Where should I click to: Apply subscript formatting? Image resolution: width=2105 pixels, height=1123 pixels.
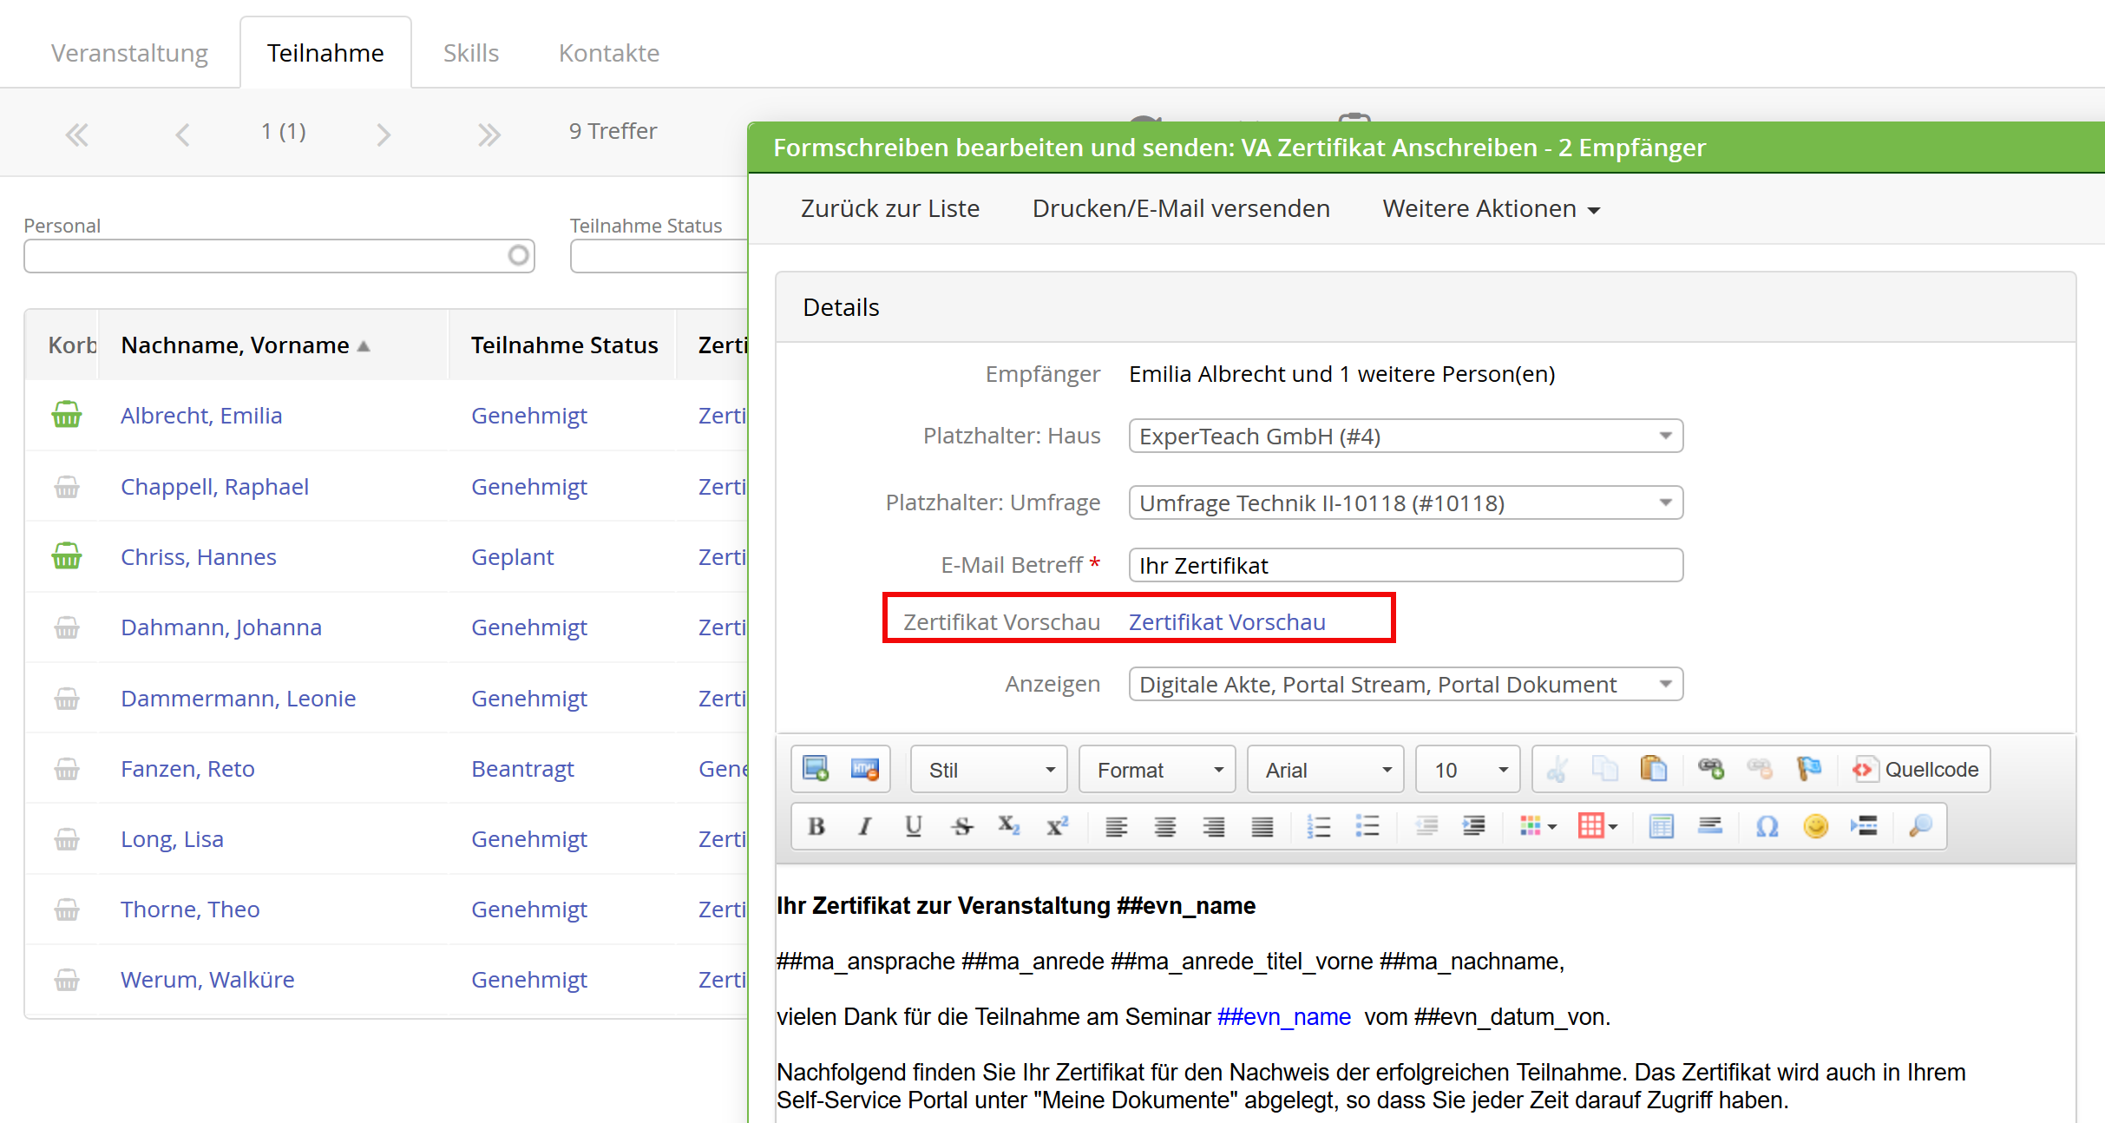click(1009, 826)
